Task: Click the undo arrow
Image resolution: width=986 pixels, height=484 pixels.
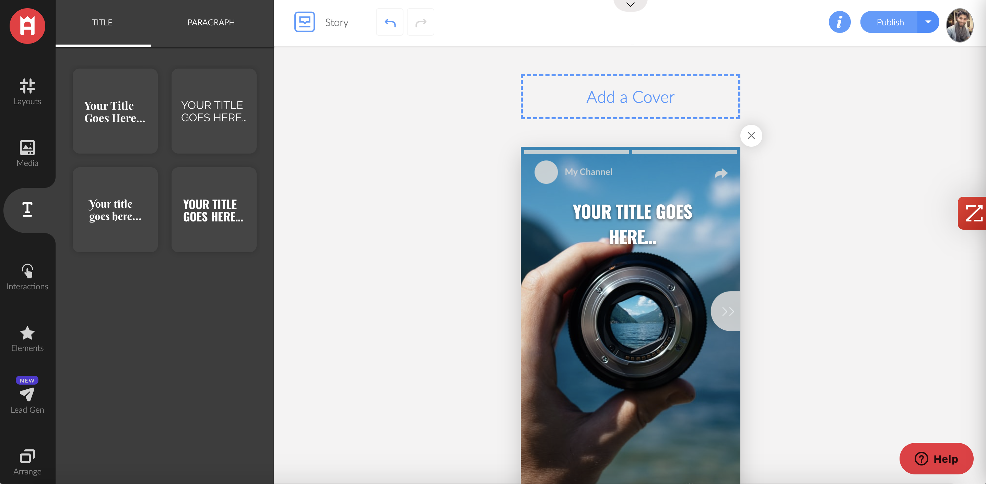Action: 390,23
